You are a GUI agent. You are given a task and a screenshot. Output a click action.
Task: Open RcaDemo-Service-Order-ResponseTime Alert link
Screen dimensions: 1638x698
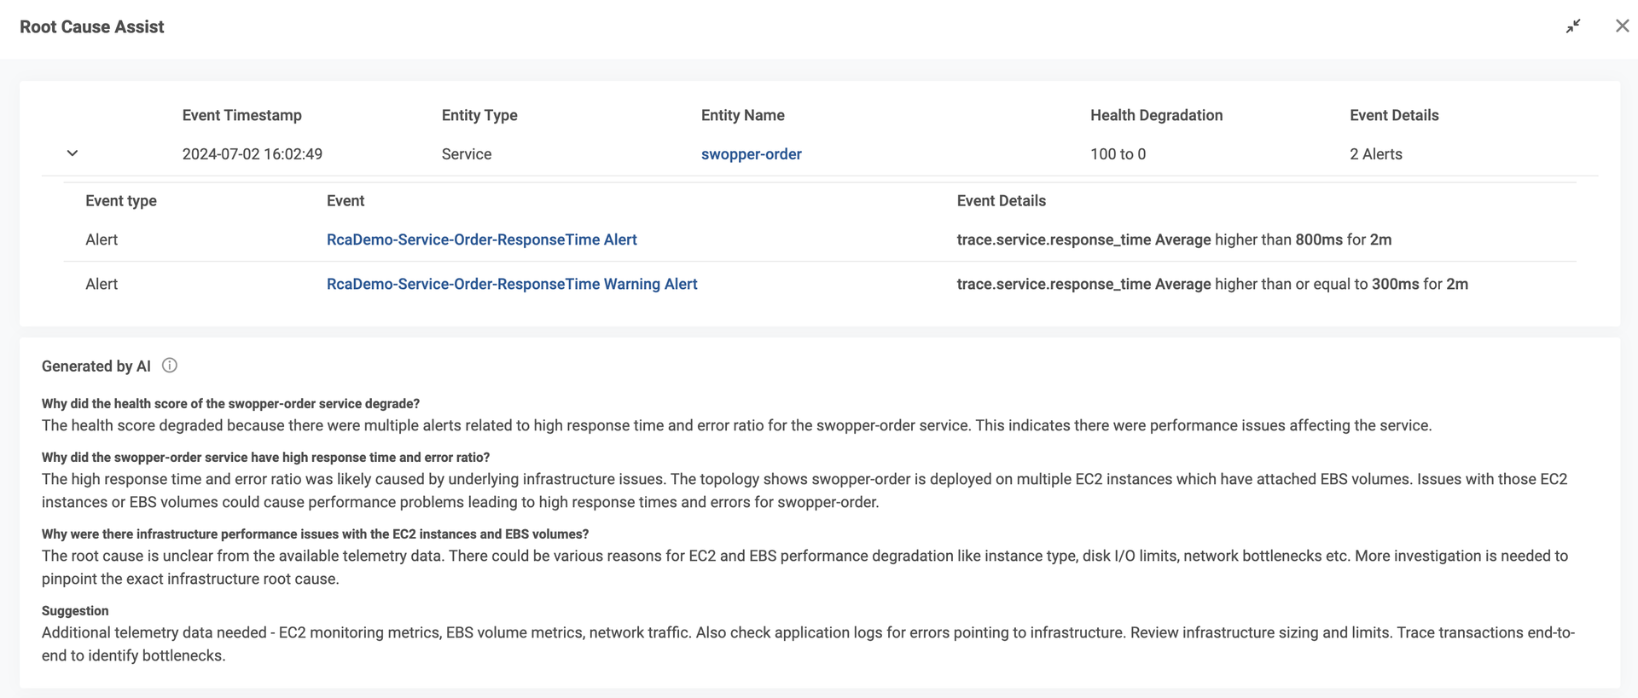[481, 239]
